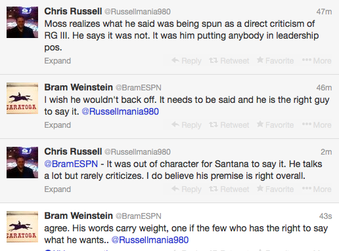Open Chris Russell's profile photo on first tweet

[x=22, y=22]
